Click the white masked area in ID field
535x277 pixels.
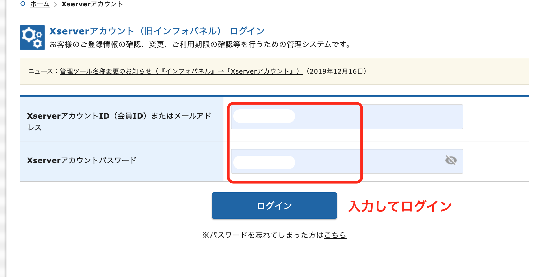264,116
